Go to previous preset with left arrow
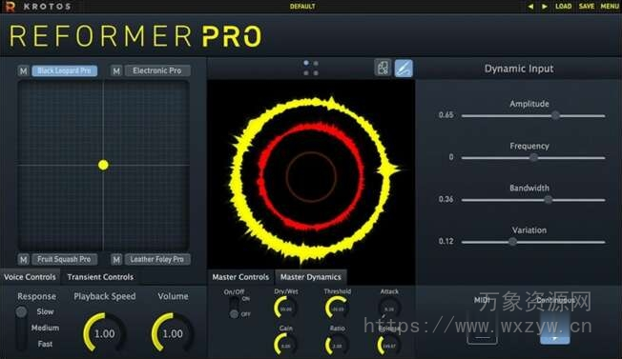Screen dimensions: 622x359 click(x=530, y=7)
